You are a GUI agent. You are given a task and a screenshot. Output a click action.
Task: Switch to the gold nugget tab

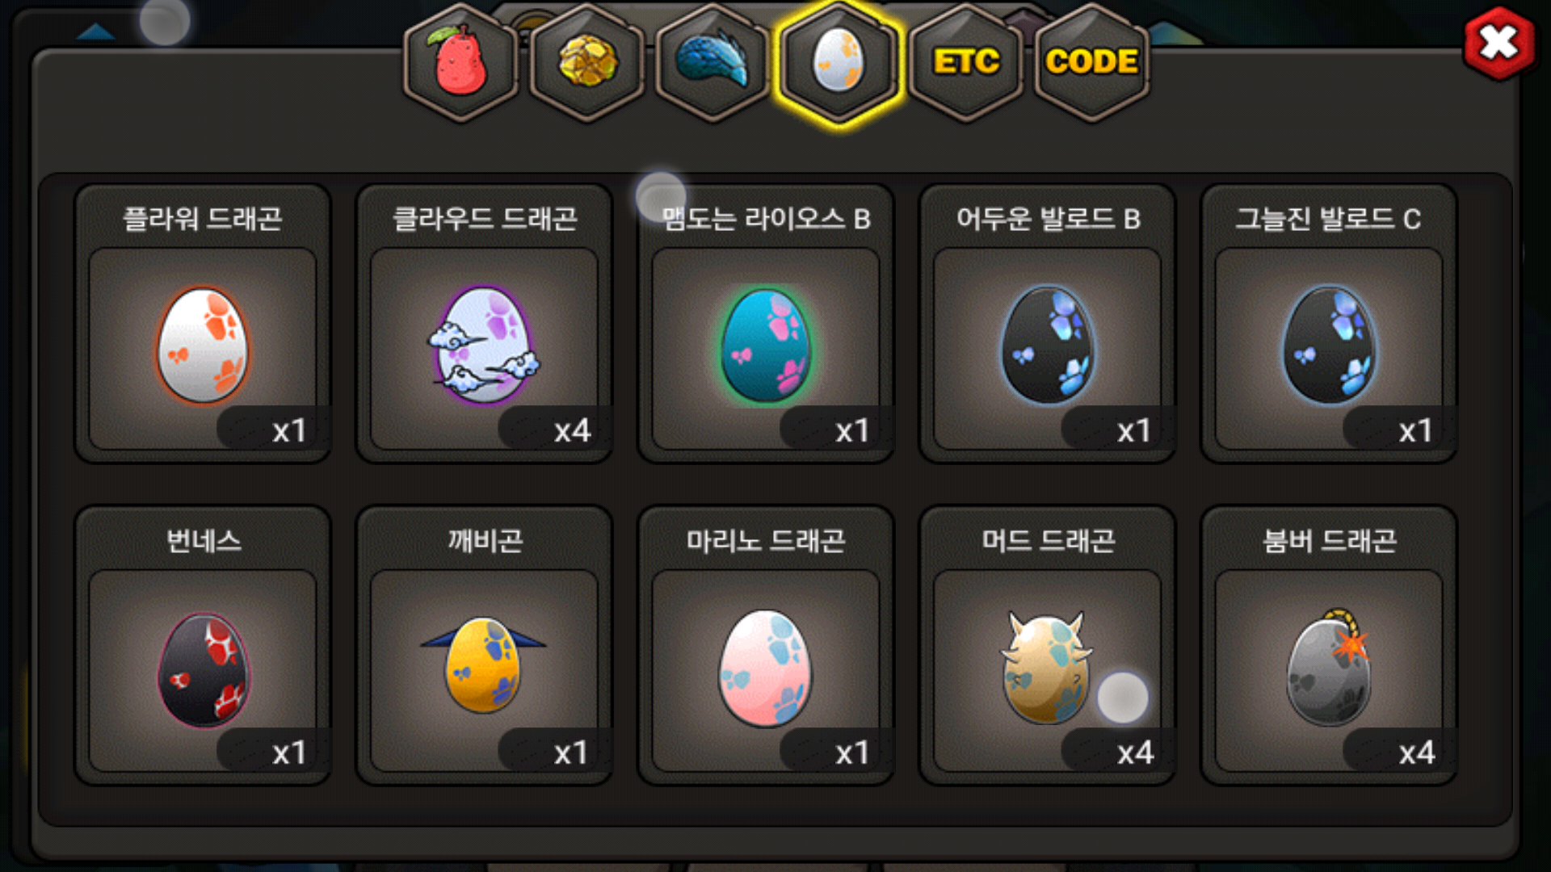tap(587, 63)
